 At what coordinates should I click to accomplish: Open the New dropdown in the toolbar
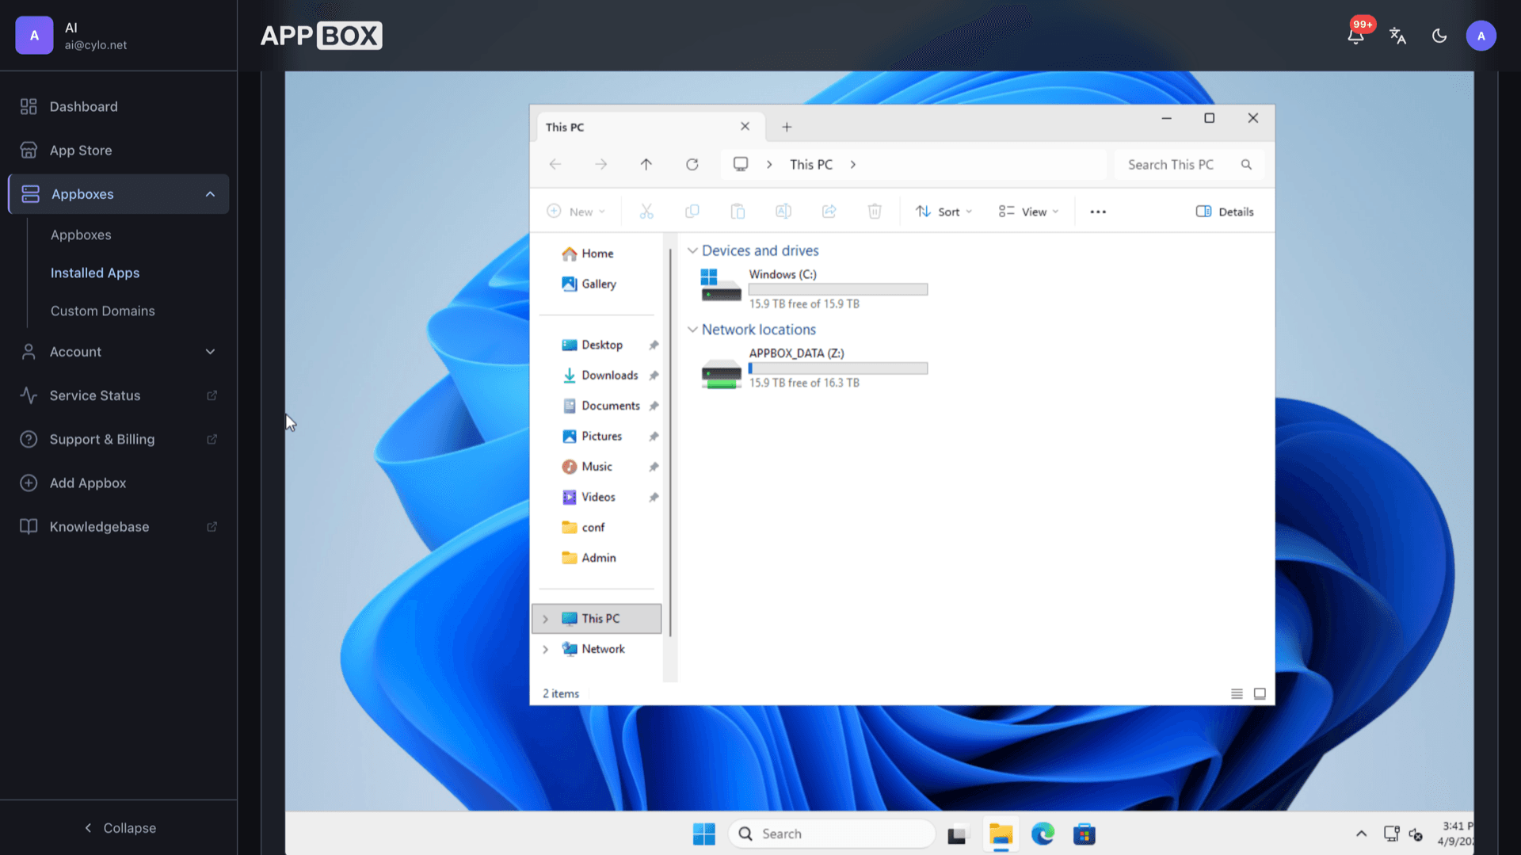click(x=576, y=212)
